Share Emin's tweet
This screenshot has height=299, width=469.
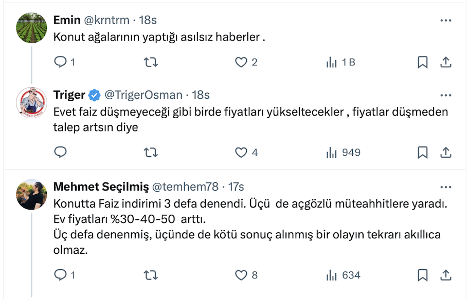446,62
